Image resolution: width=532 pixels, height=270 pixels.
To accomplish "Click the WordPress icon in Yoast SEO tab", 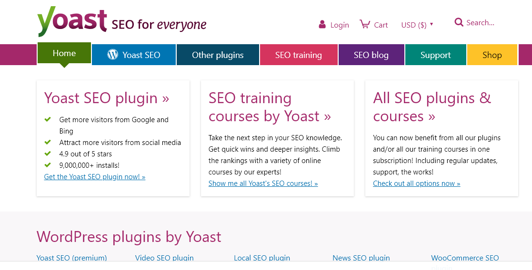I will click(x=113, y=55).
